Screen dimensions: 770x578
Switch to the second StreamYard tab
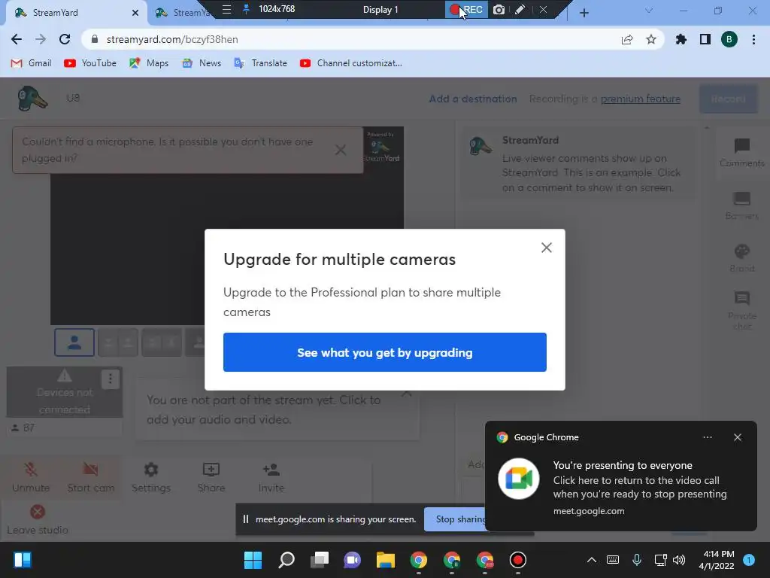click(x=182, y=13)
